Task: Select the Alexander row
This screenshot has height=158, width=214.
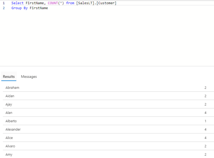Action: coord(108,129)
